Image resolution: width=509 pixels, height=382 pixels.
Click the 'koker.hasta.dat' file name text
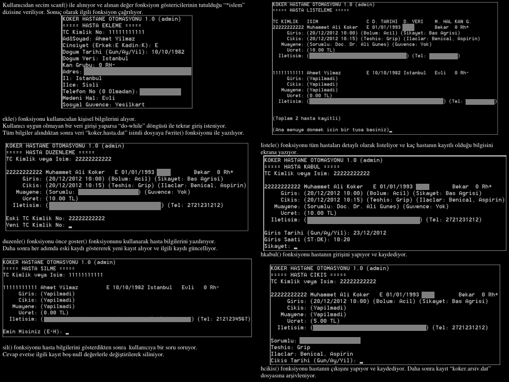coord(106,133)
